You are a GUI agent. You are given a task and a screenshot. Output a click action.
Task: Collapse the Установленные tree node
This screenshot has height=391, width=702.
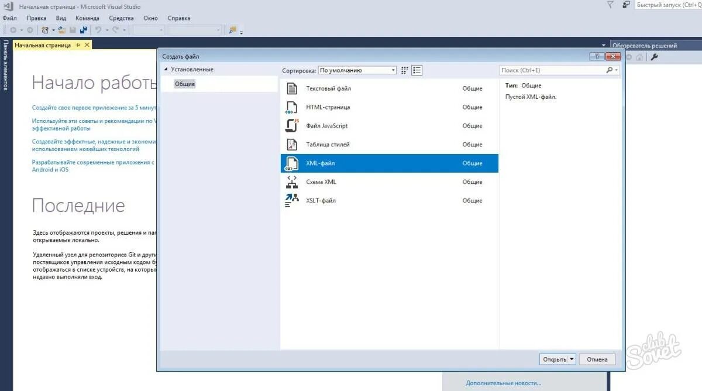(x=166, y=69)
